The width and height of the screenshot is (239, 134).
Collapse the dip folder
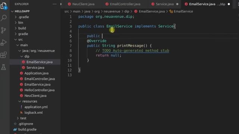[22, 56]
